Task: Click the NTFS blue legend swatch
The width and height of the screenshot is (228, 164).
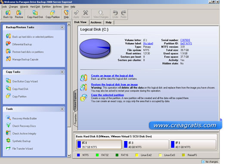Action: click(x=78, y=155)
